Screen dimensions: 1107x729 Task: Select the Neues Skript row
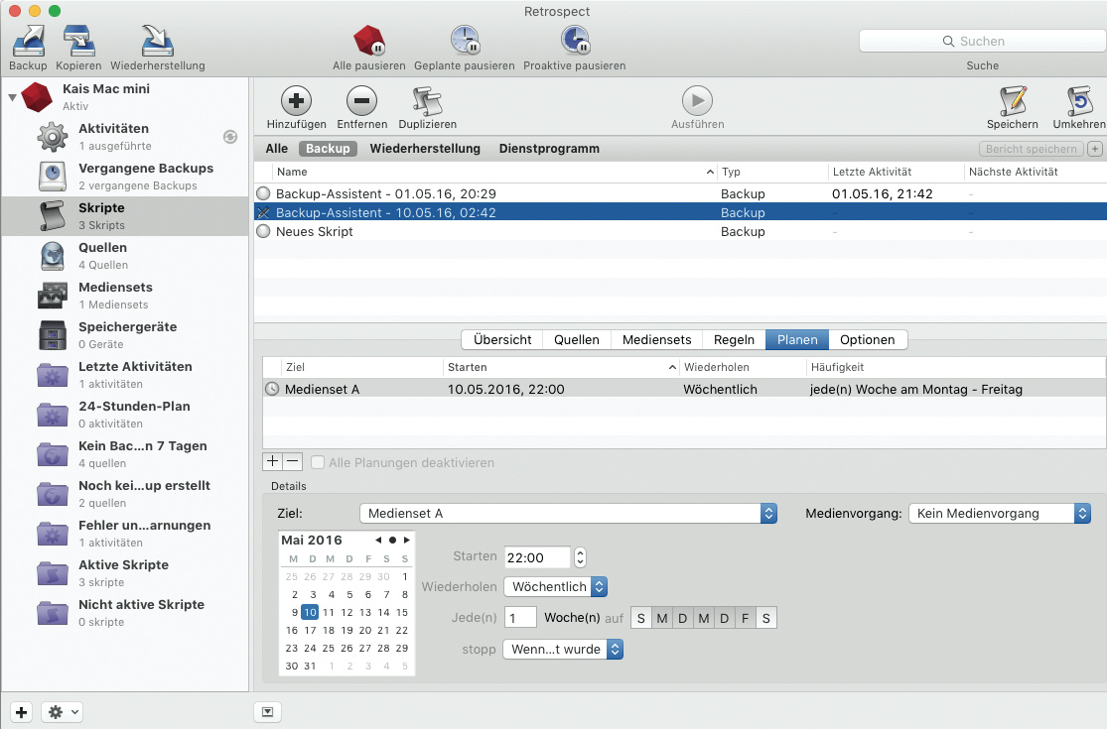[x=315, y=232]
